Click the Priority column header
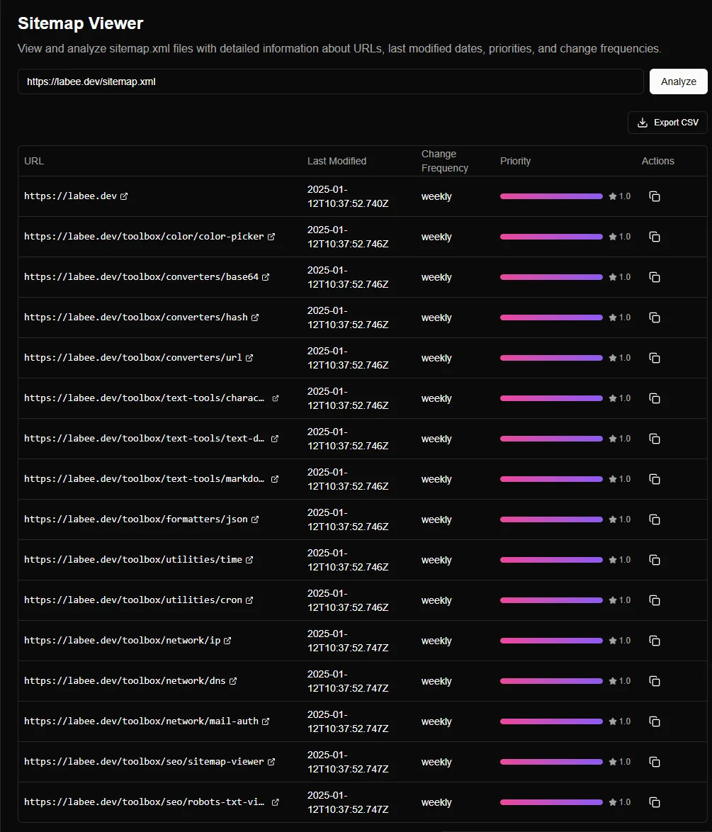This screenshot has width=712, height=832. click(515, 161)
